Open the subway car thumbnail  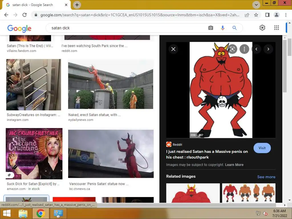coord(34,85)
